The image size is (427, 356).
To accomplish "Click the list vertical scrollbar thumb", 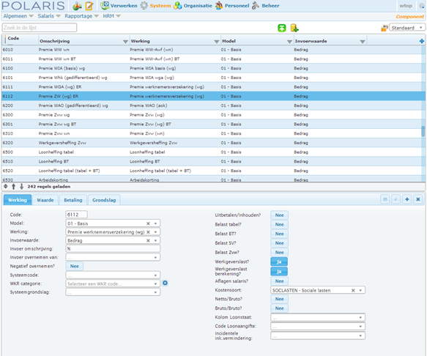I will (x=423, y=131).
